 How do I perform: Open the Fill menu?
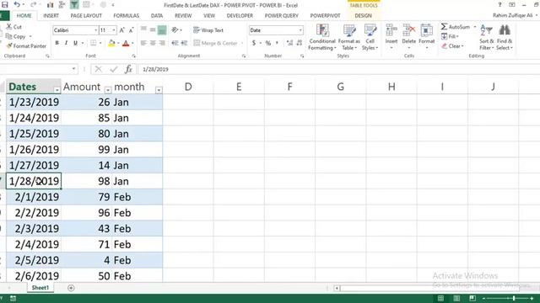(450, 36)
